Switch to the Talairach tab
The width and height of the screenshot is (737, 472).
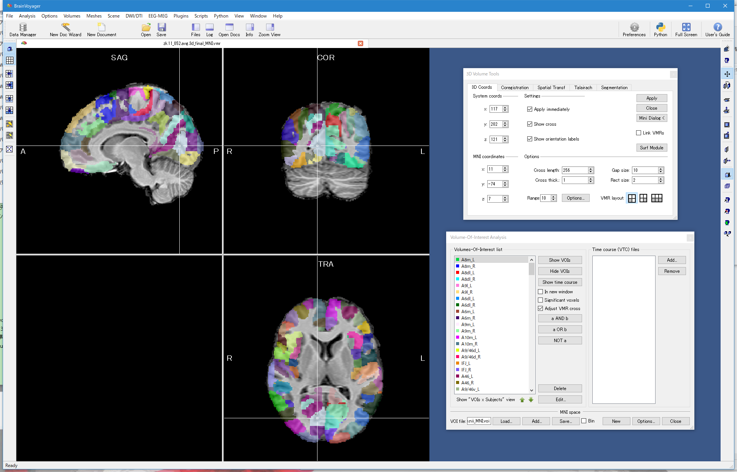[583, 88]
